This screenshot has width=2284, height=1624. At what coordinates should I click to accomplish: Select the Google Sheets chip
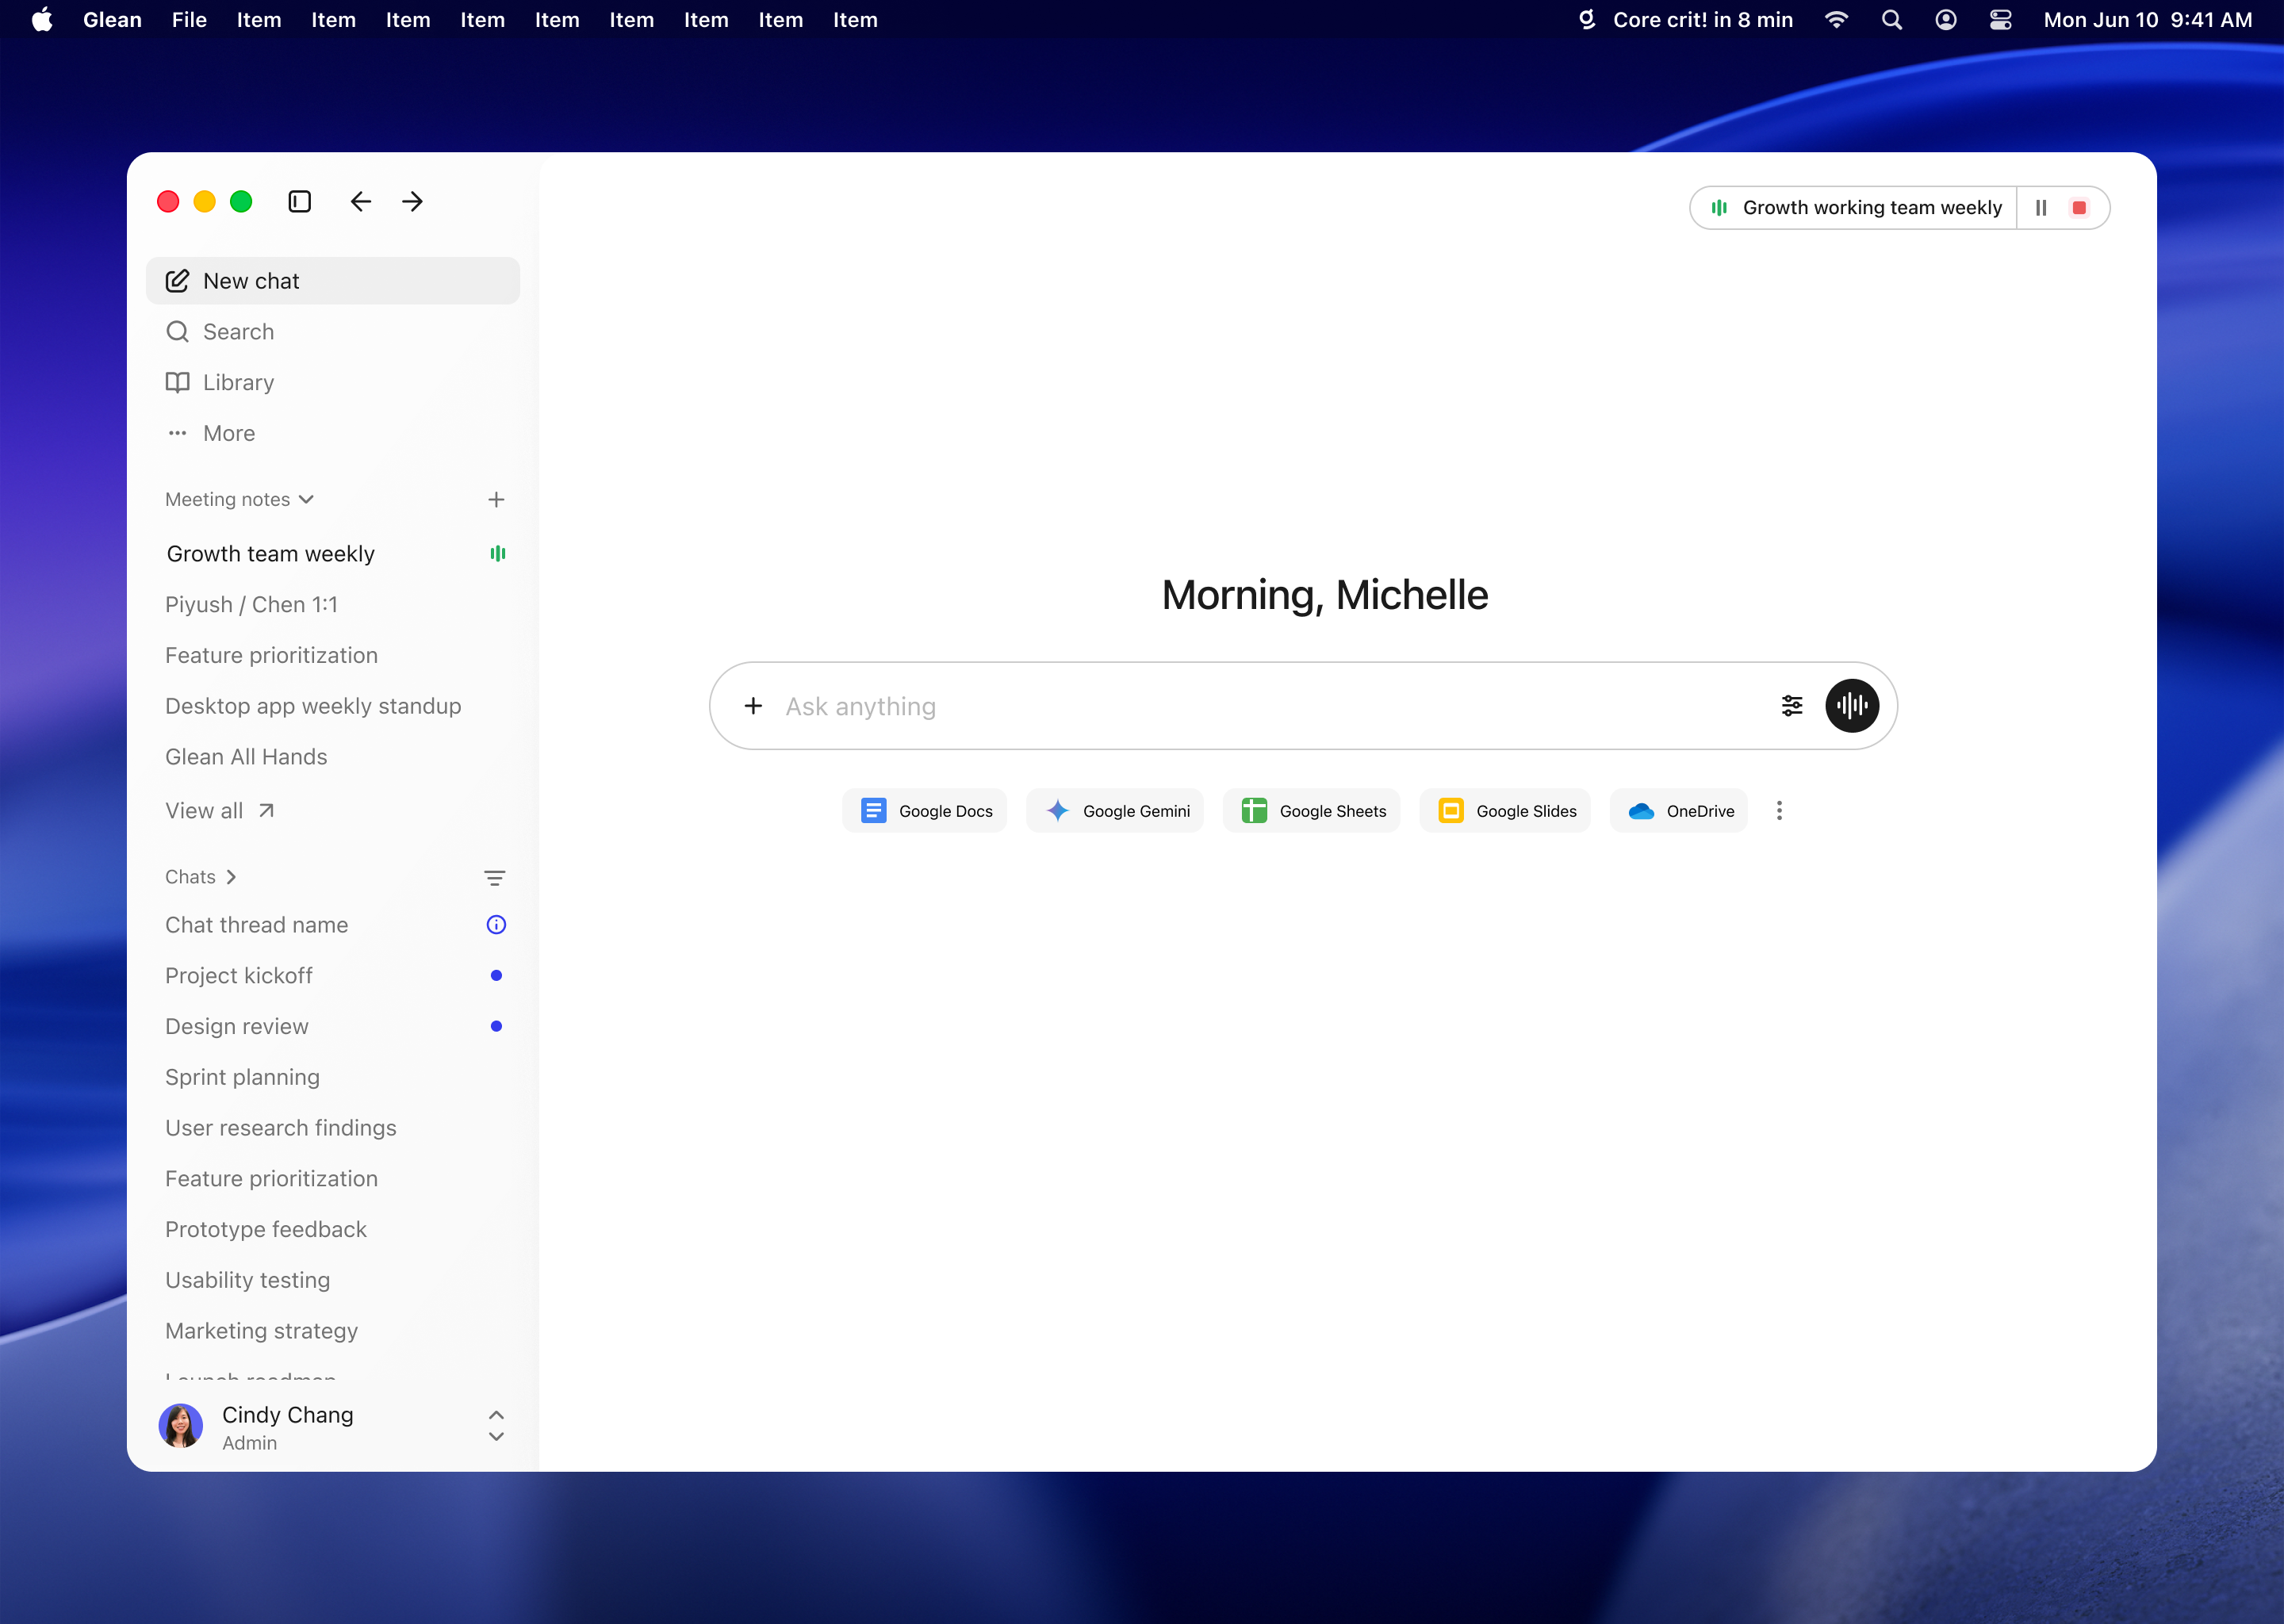[1312, 811]
